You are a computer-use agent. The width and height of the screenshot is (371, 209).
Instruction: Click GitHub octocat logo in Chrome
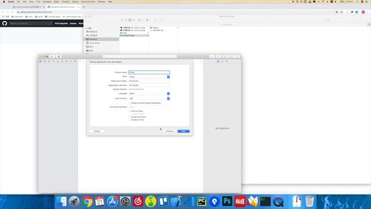5,23
